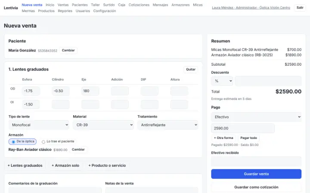Viewport: 310px width, 193px height.
Task: Focus the OI Cilindro field
Action: pyautogui.click(x=61, y=104)
